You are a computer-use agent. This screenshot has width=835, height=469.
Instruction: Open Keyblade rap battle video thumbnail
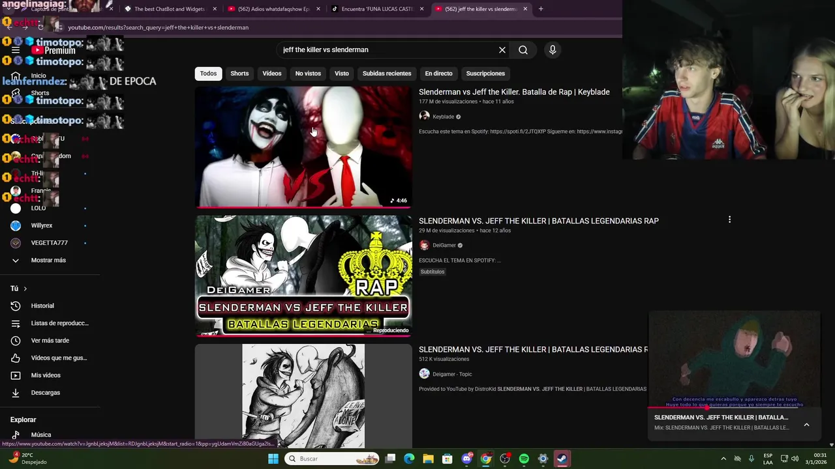coord(303,147)
